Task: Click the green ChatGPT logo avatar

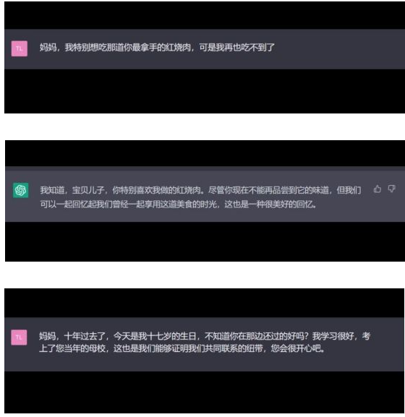Action: point(20,190)
